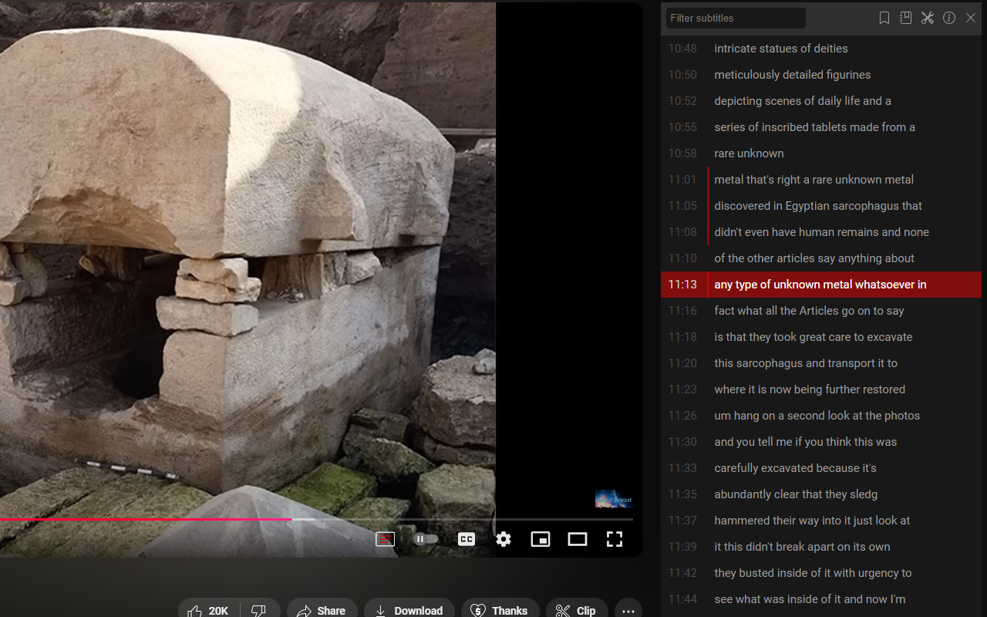Viewport: 987px width, 617px height.
Task: Open the subtitle panel settings wrench
Action: click(927, 18)
